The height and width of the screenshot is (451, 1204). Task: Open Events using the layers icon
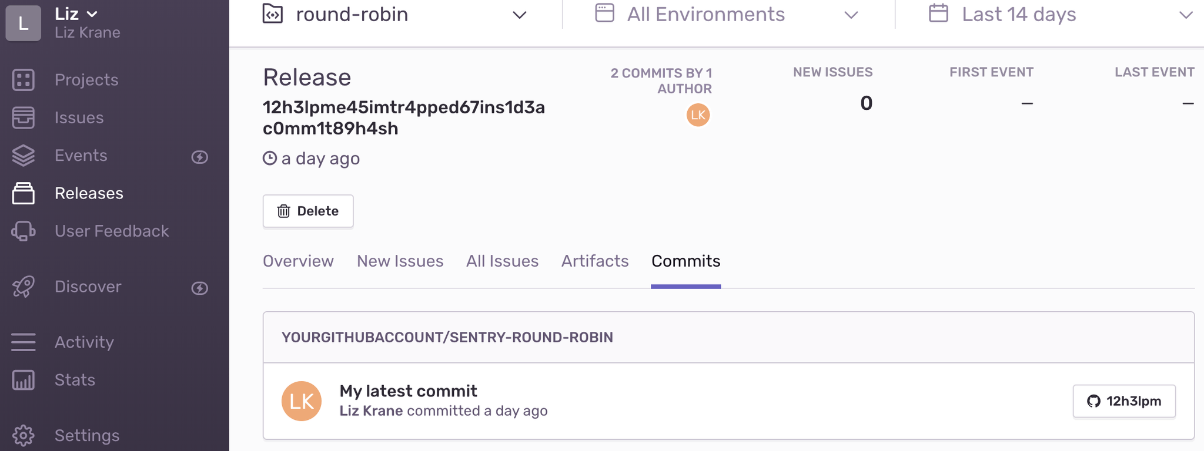tap(23, 155)
